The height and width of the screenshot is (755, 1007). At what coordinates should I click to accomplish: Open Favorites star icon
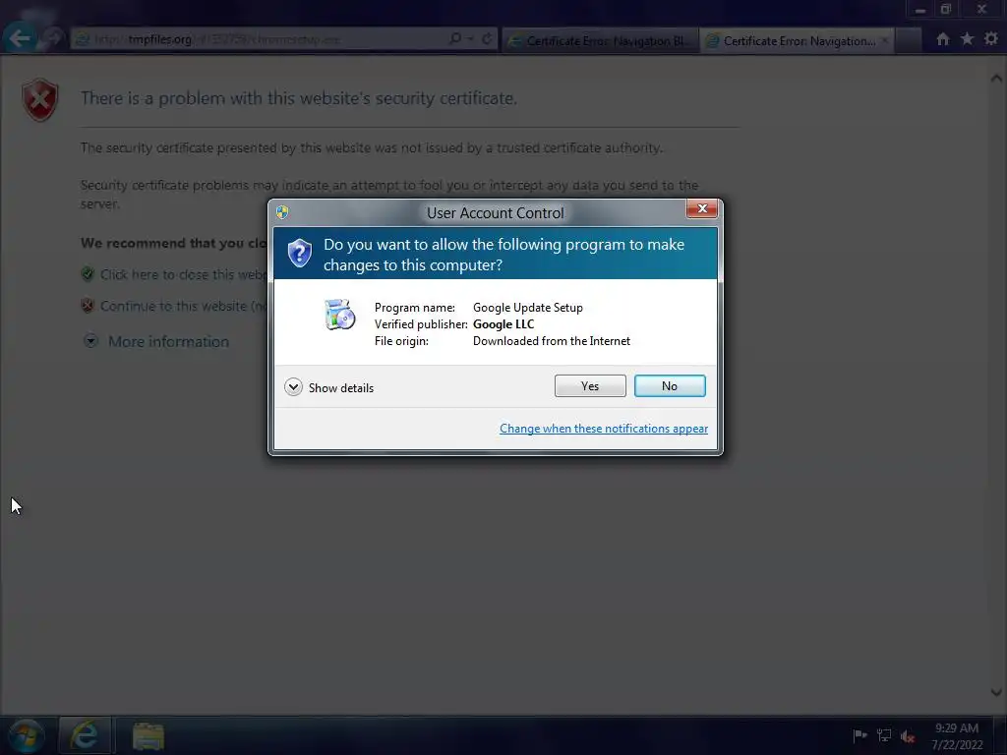pos(967,39)
